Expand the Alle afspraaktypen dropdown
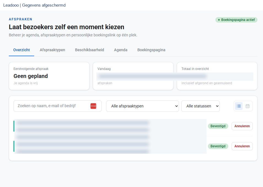Image resolution: width=263 pixels, height=187 pixels. click(x=142, y=106)
